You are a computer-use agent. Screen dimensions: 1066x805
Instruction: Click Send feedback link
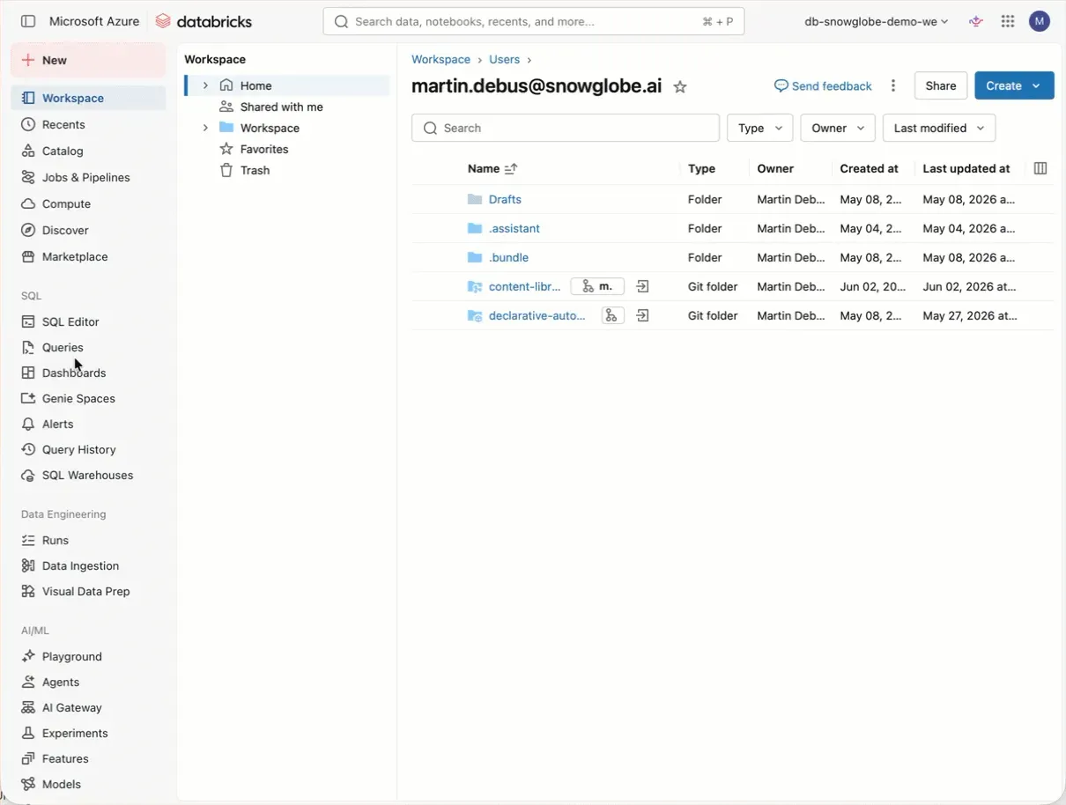[x=823, y=85]
